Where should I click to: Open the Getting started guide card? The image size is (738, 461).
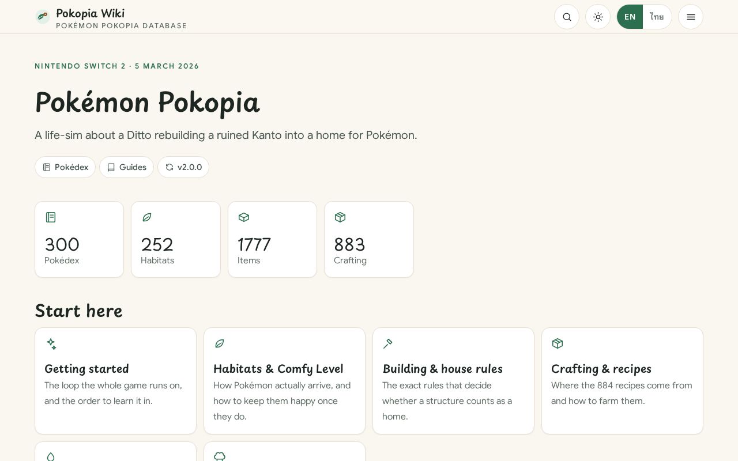pyautogui.click(x=115, y=381)
